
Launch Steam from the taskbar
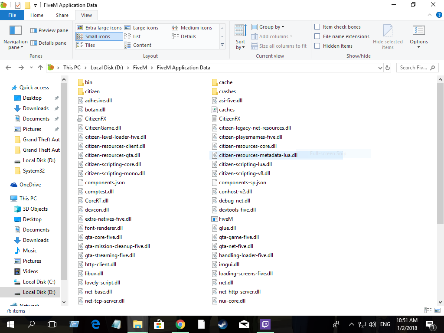click(x=222, y=324)
